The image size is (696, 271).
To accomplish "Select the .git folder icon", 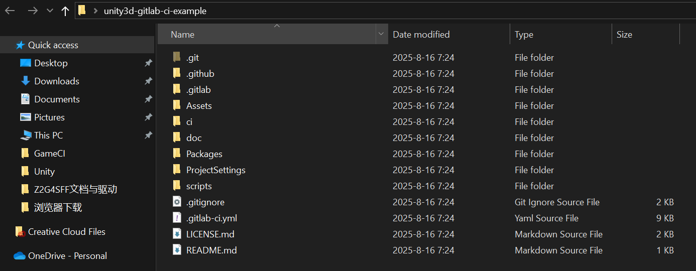I will point(177,57).
